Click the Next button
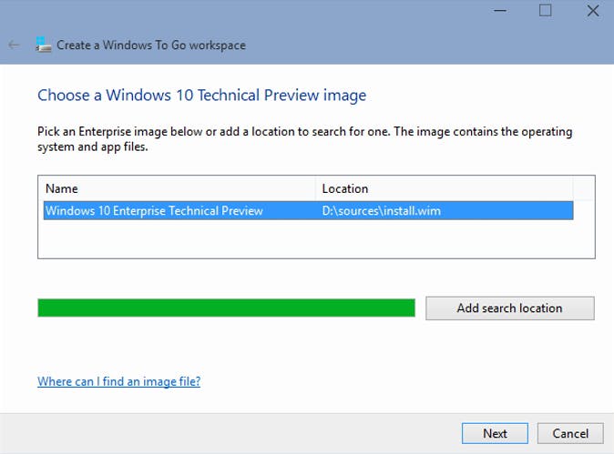 tap(495, 433)
